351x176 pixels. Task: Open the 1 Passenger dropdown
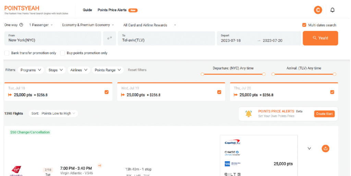click(x=41, y=25)
